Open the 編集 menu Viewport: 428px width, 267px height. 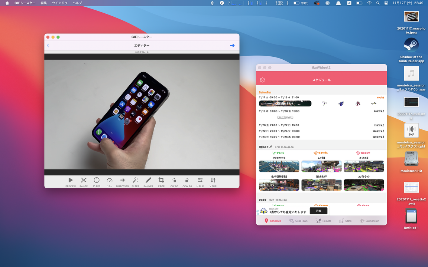click(44, 3)
